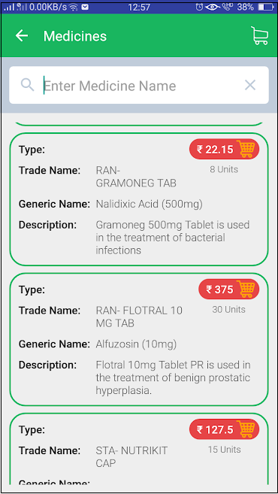
Task: Add RAN-FLOTRAL 10 MG TAB cart icon
Action: (247, 289)
